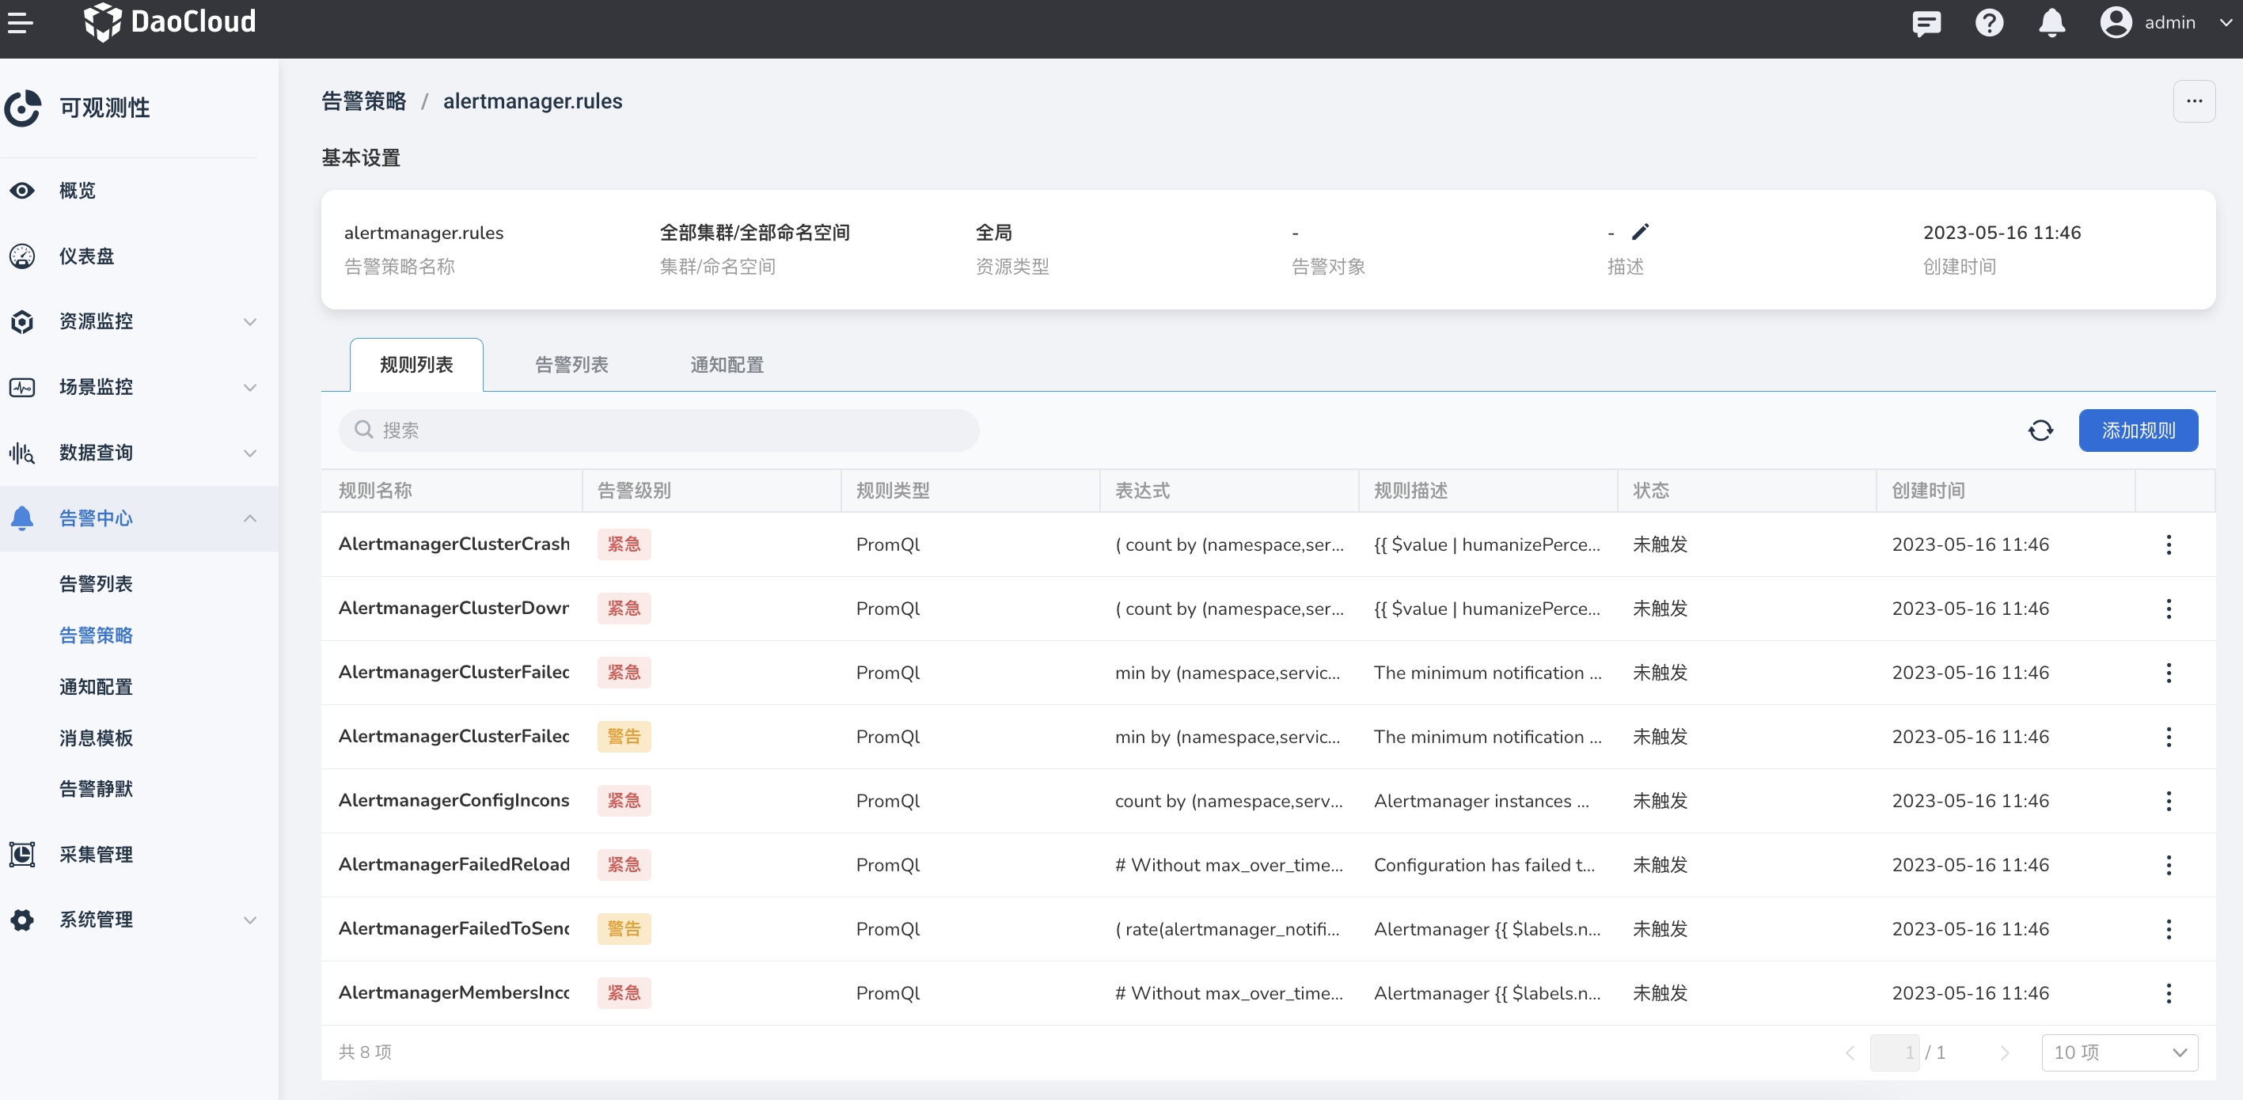Image resolution: width=2243 pixels, height=1100 pixels.
Task: Click the 仪表盘 gauge icon
Action: [23, 256]
